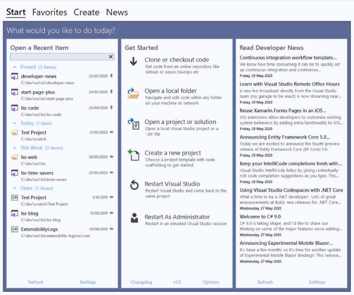This screenshot has height=295, width=354.
Task: Click Refresh under Developer News
Action: 265,282
